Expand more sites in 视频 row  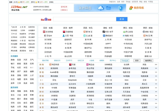(x=156, y=76)
